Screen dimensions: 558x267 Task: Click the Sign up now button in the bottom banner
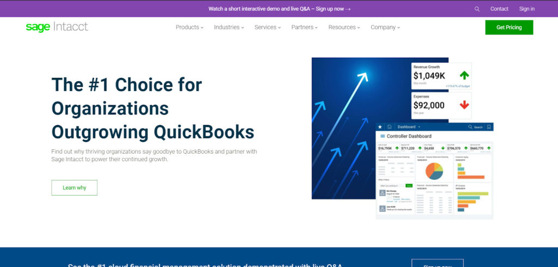coord(438,263)
